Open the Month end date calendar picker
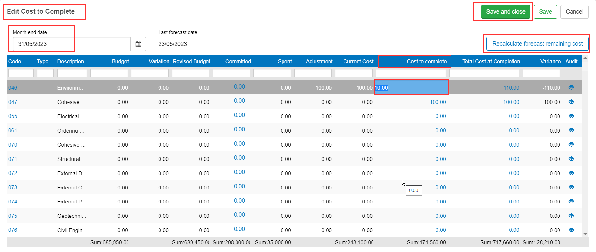Screen dimensions: 596x252 (138, 44)
